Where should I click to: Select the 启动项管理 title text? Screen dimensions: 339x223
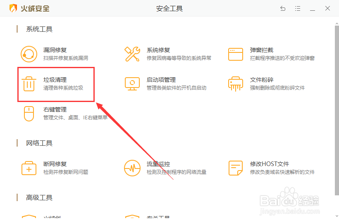click(161, 80)
